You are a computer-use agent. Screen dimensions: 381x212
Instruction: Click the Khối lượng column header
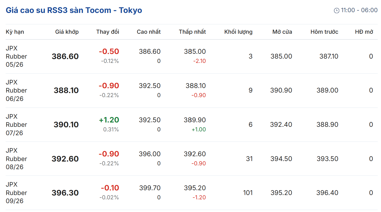point(238,32)
